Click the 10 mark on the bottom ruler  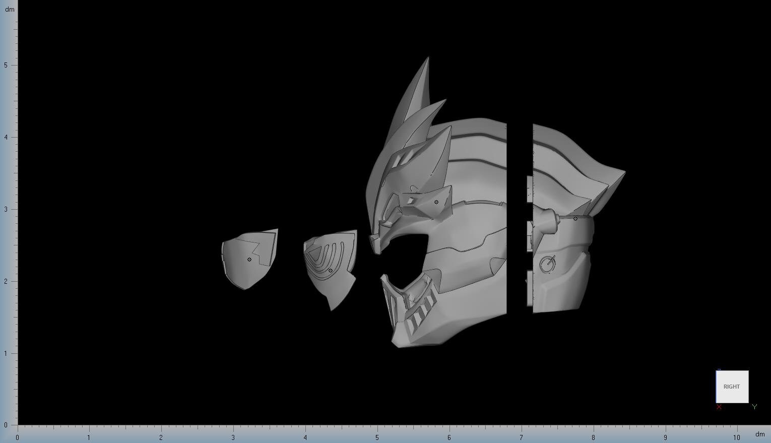pos(736,437)
